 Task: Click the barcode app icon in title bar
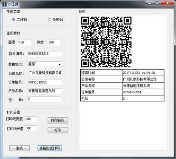[4, 4]
